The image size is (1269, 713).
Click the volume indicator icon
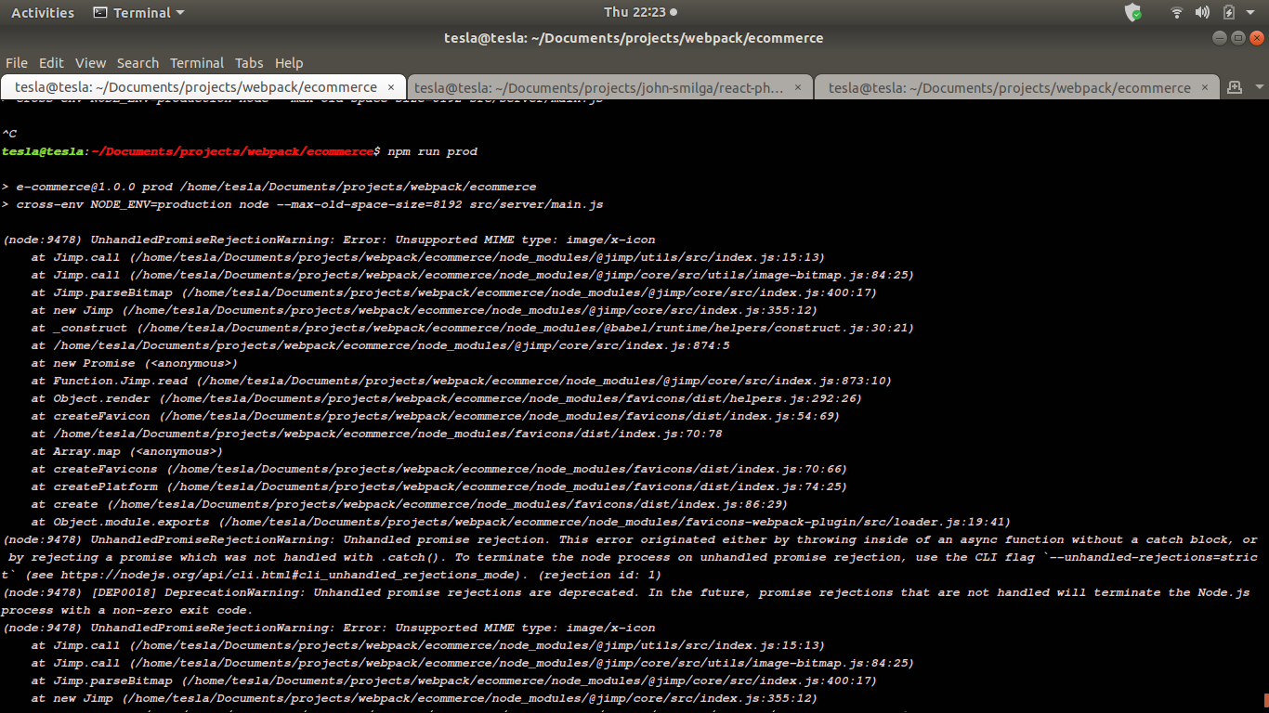point(1202,12)
